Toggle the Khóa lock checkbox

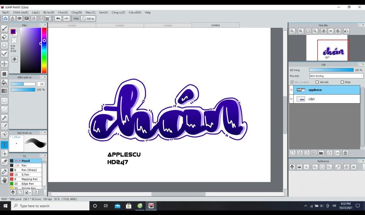[342, 82]
